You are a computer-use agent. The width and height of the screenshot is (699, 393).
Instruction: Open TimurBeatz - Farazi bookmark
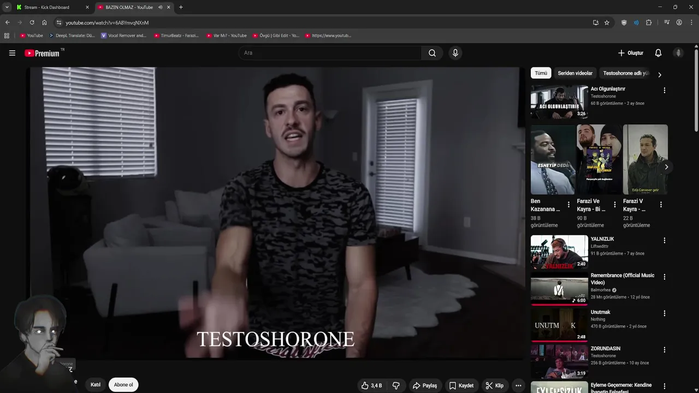[176, 35]
